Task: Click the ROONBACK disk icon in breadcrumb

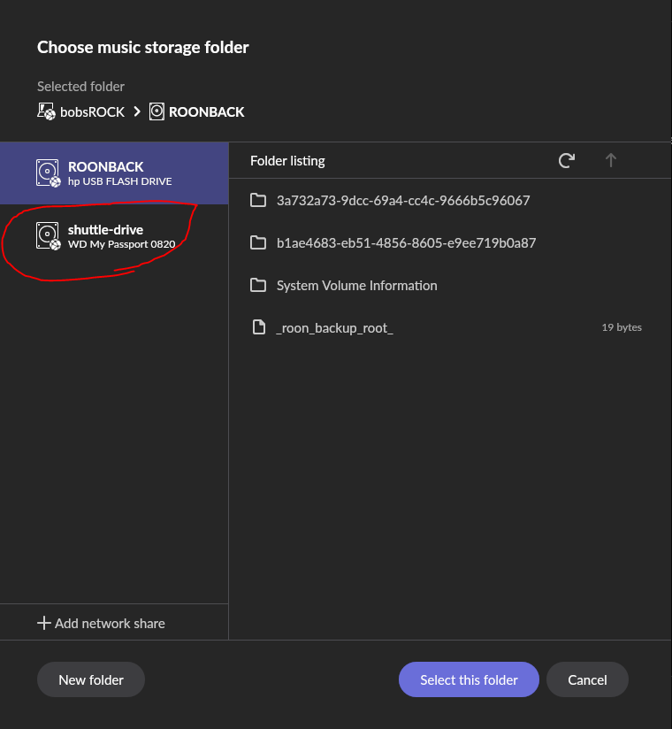Action: tap(157, 111)
